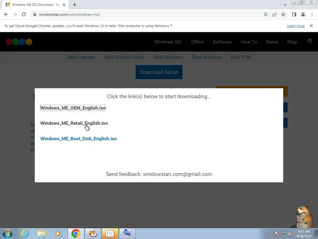Open the Best VPN link

click(240, 57)
